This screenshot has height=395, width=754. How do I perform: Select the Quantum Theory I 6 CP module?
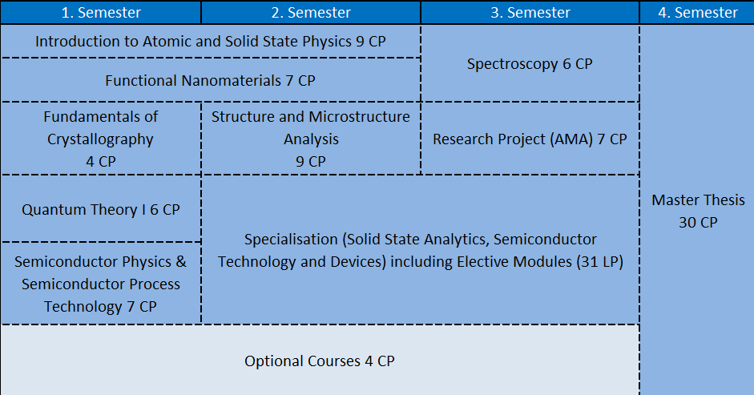pyautogui.click(x=100, y=209)
